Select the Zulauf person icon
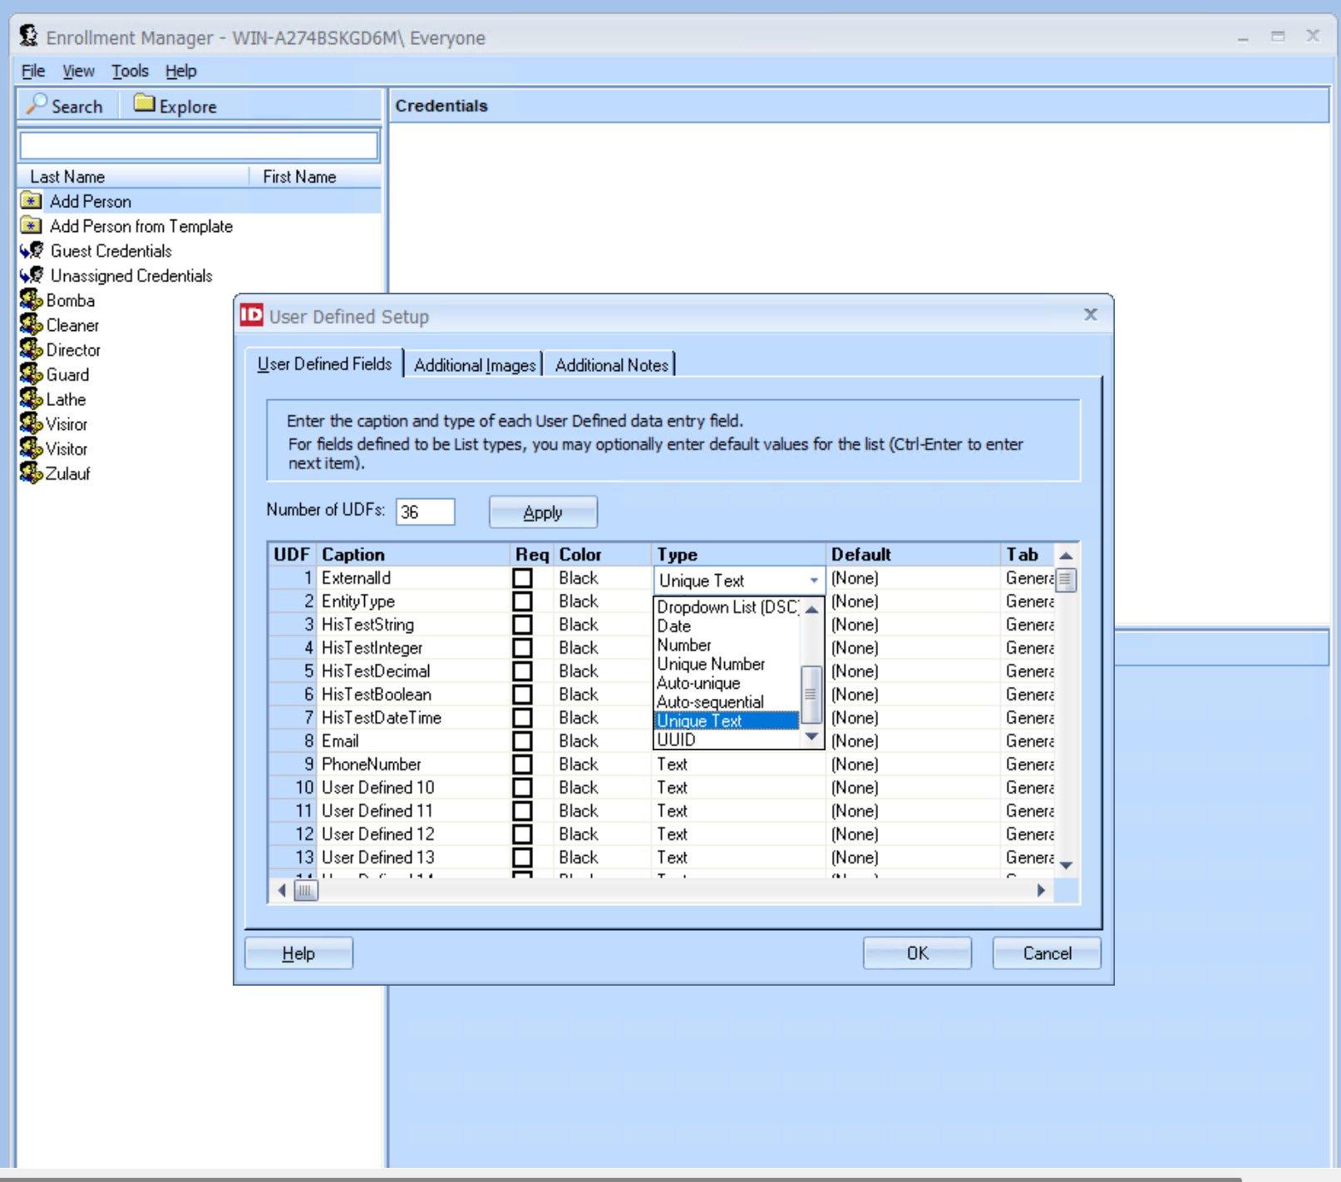 pos(32,472)
